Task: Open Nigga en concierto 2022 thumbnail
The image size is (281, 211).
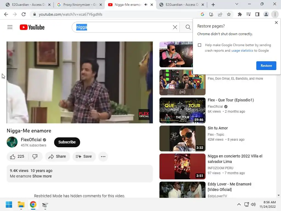Action: pyautogui.click(x=182, y=166)
